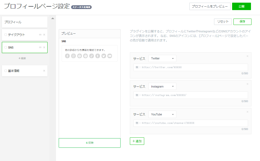The height and width of the screenshot is (161, 260).
Task: Grab the テイクアウト reorder handle icon
Action: pos(40,35)
